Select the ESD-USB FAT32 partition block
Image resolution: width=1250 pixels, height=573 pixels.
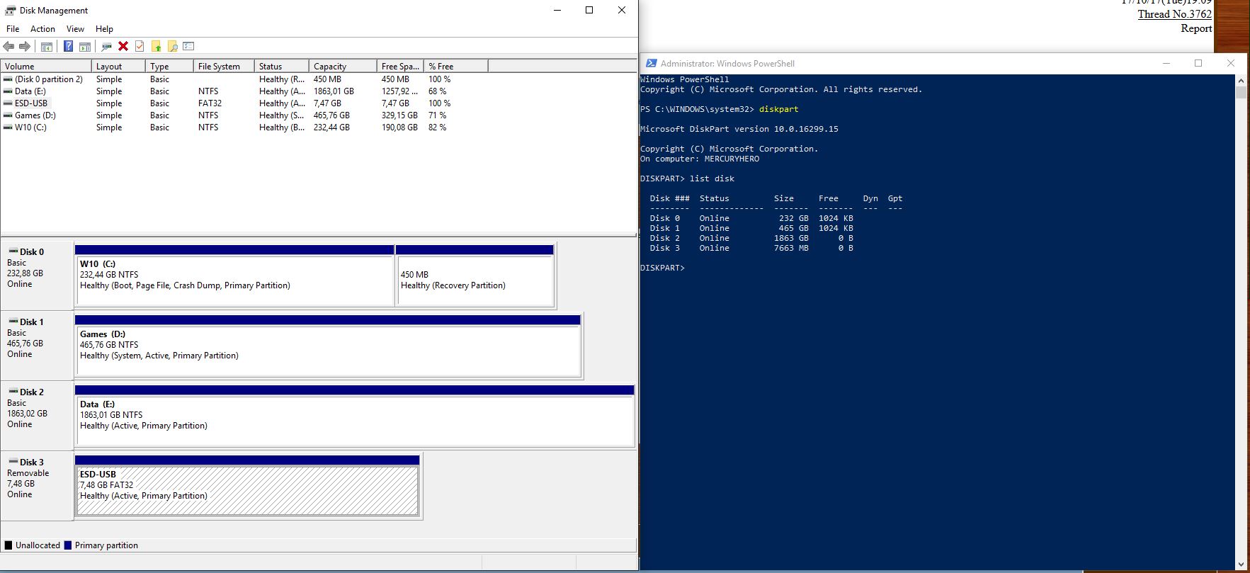[x=247, y=486]
